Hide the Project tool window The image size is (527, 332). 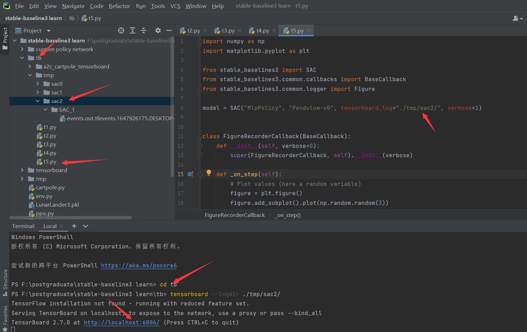coord(169,30)
